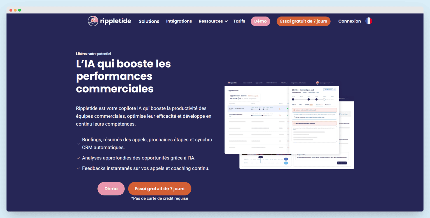
Task: Click a milestone dot on the Q3 2024 timeline
Action: [309, 99]
